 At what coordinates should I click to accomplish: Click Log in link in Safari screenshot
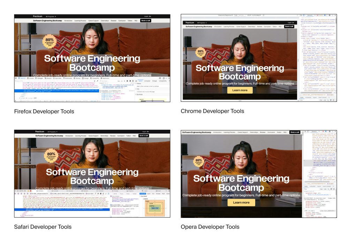click(144, 131)
